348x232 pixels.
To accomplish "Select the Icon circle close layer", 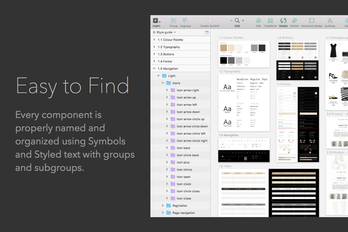I will click(180, 191).
